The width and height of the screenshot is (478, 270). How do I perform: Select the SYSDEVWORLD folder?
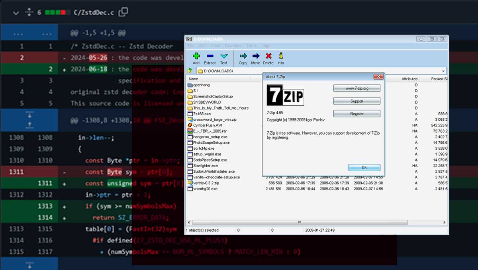[207, 102]
